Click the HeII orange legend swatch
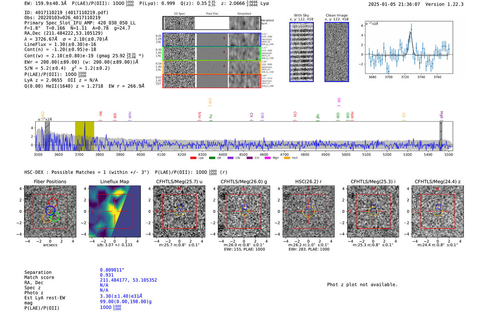Image resolution: width=488 pixels, height=332 pixels. click(x=287, y=158)
